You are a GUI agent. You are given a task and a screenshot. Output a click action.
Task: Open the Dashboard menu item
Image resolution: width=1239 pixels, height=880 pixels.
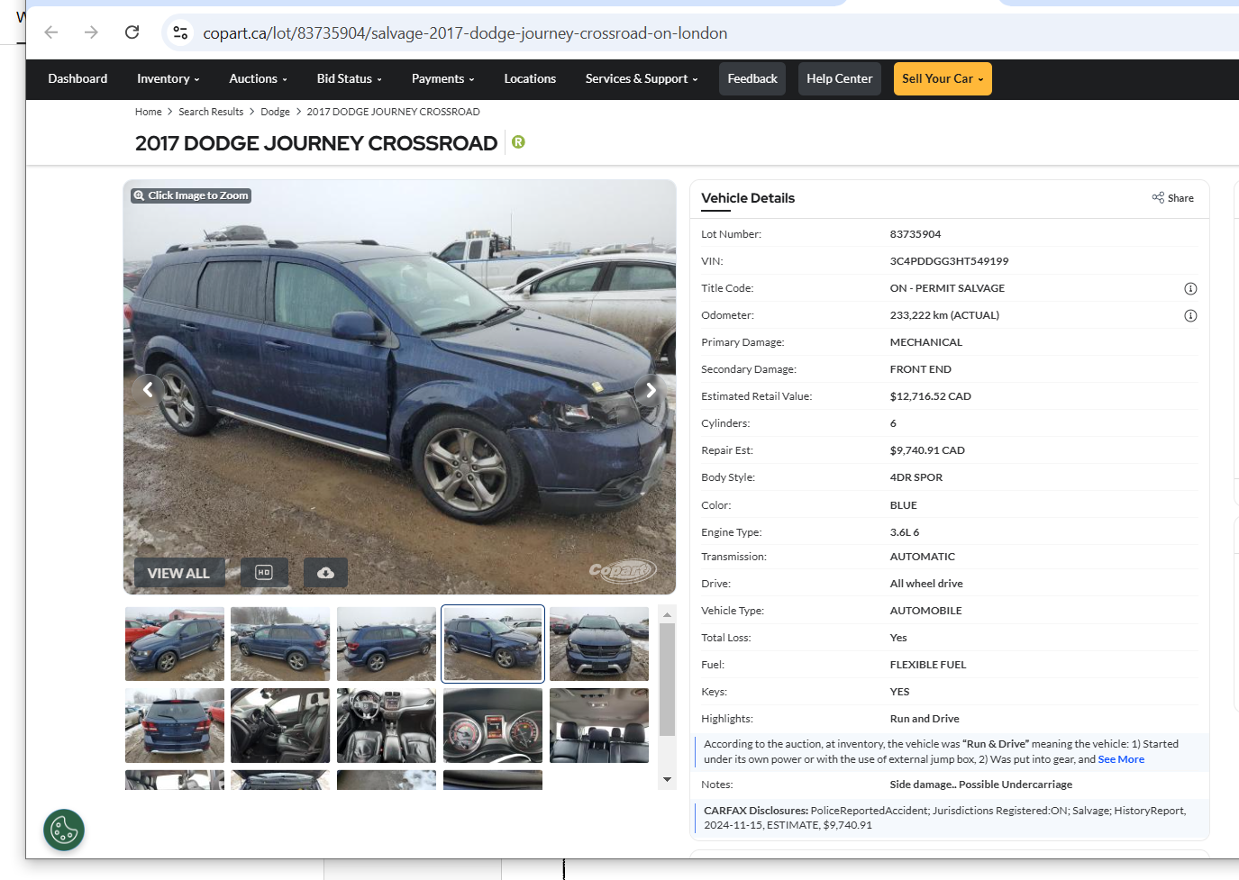(77, 79)
